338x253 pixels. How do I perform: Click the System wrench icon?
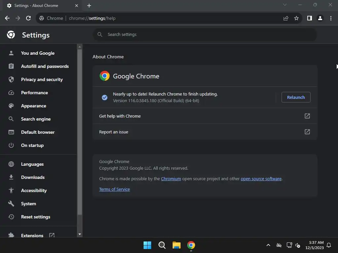pos(11,204)
